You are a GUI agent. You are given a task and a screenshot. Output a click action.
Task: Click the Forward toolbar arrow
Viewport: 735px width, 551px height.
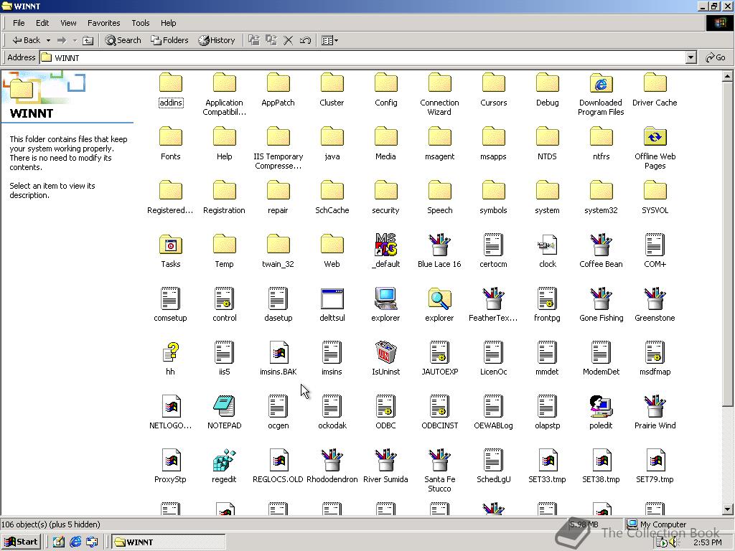click(x=62, y=40)
